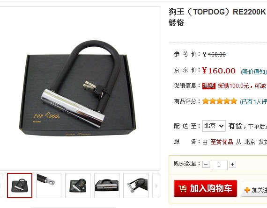This screenshot has height=208, width=267.
Task: Click the right arrow of thumbnail carousel
Action: 156,186
